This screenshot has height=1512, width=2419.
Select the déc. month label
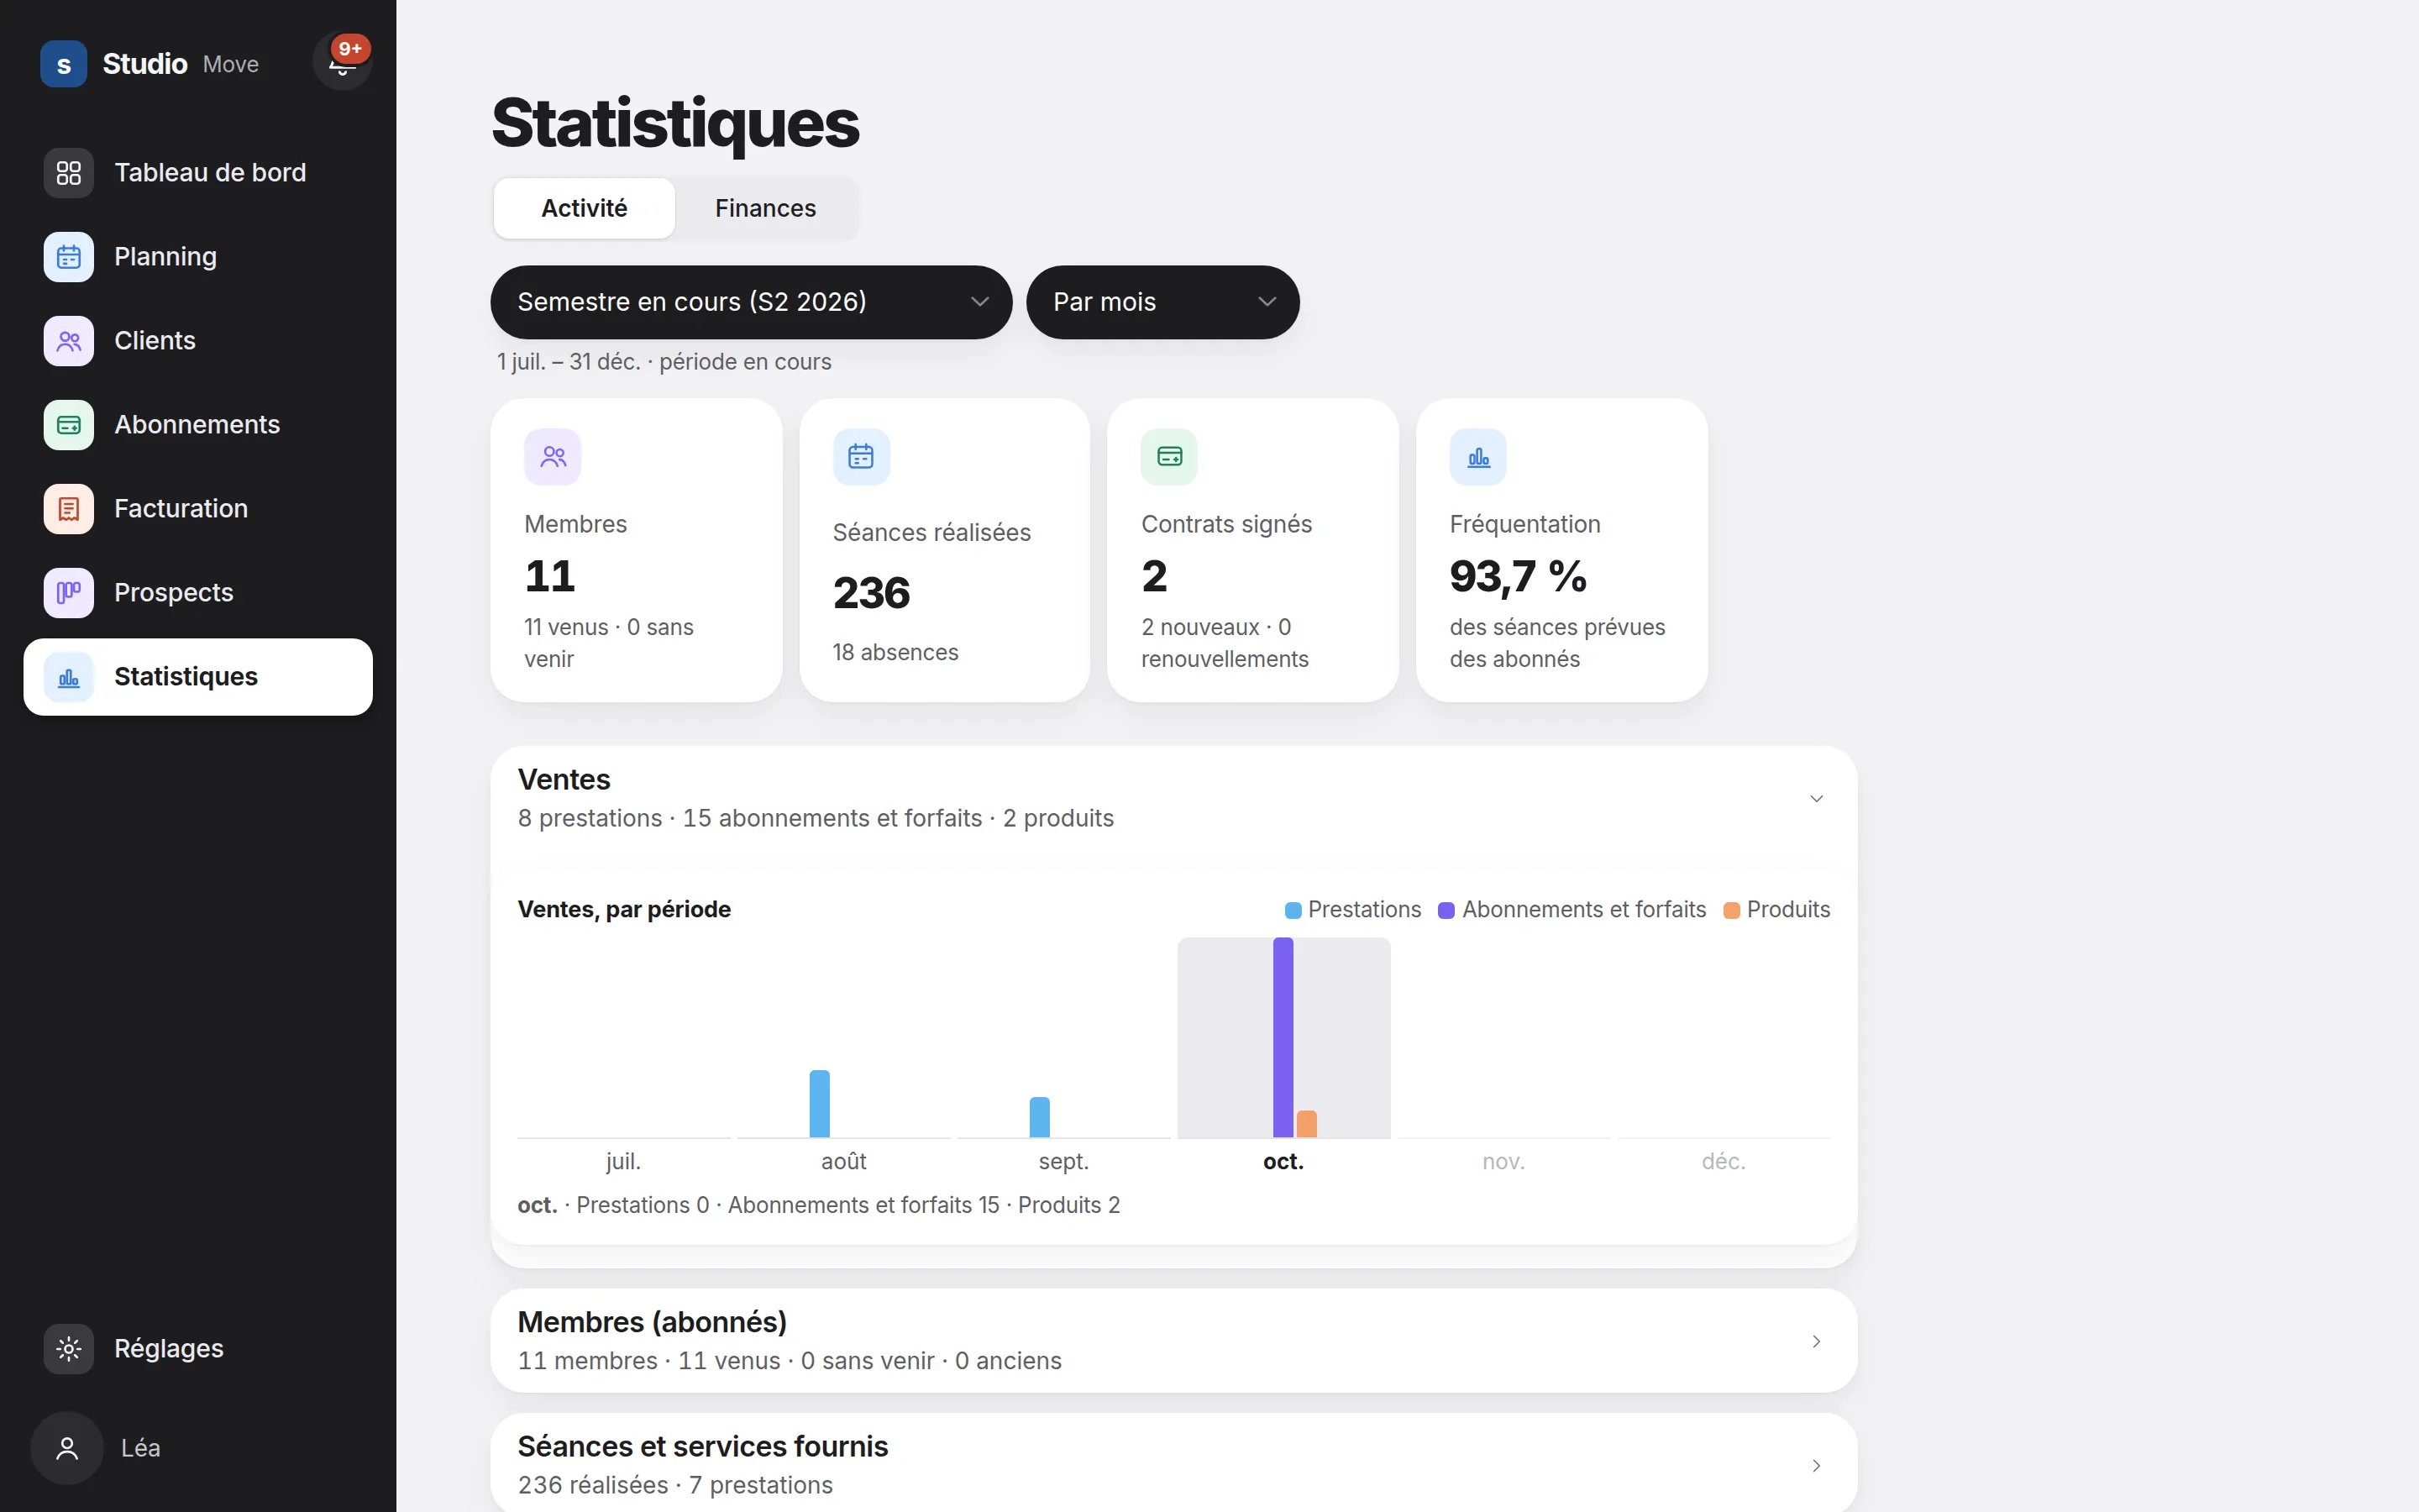(x=1724, y=1162)
